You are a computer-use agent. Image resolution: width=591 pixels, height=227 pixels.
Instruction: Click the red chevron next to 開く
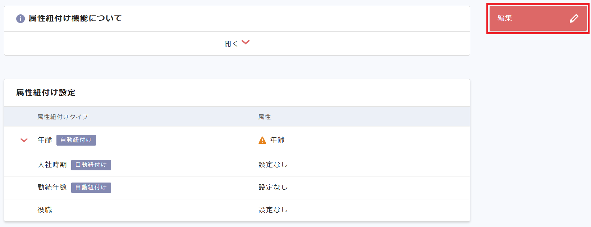point(246,42)
